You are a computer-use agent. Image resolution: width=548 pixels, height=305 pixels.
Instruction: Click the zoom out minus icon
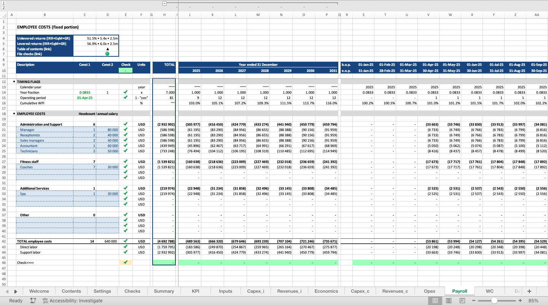click(474, 300)
